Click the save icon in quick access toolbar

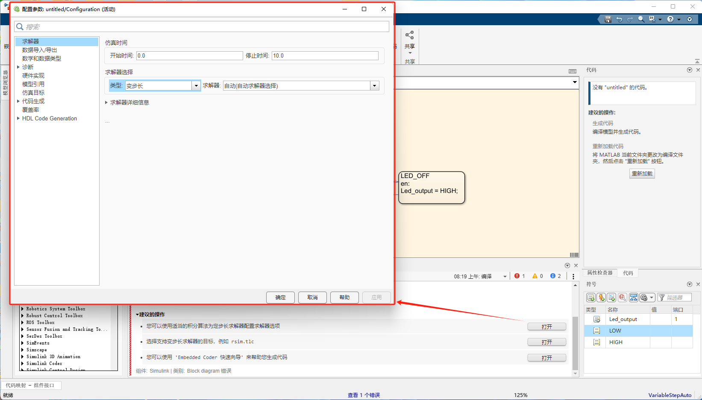pos(608,19)
